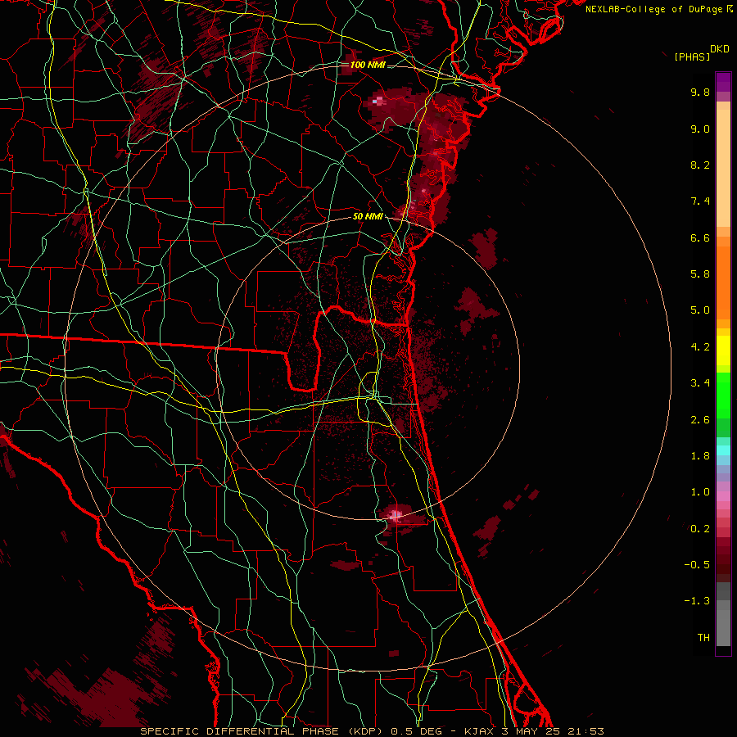
Task: Pick the cyan segment of the color bar
Action: 723,450
